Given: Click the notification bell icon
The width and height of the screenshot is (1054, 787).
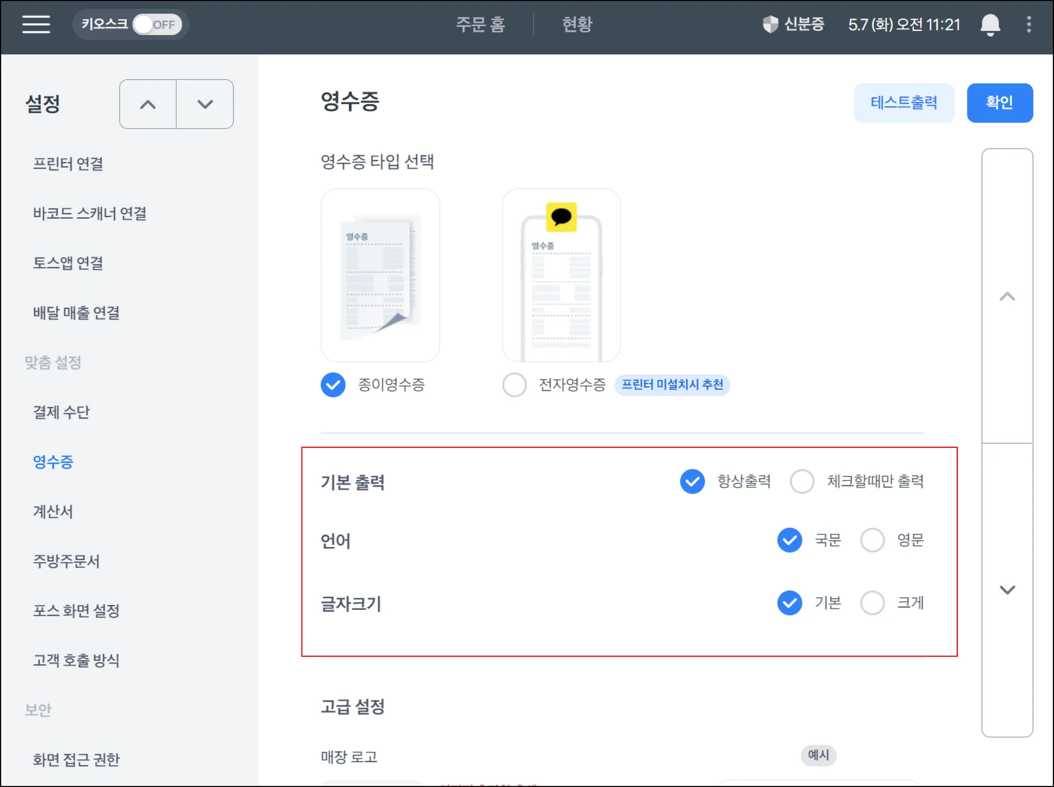Looking at the screenshot, I should (990, 24).
